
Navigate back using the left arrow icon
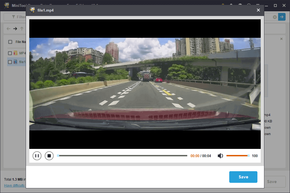[x=8, y=28]
